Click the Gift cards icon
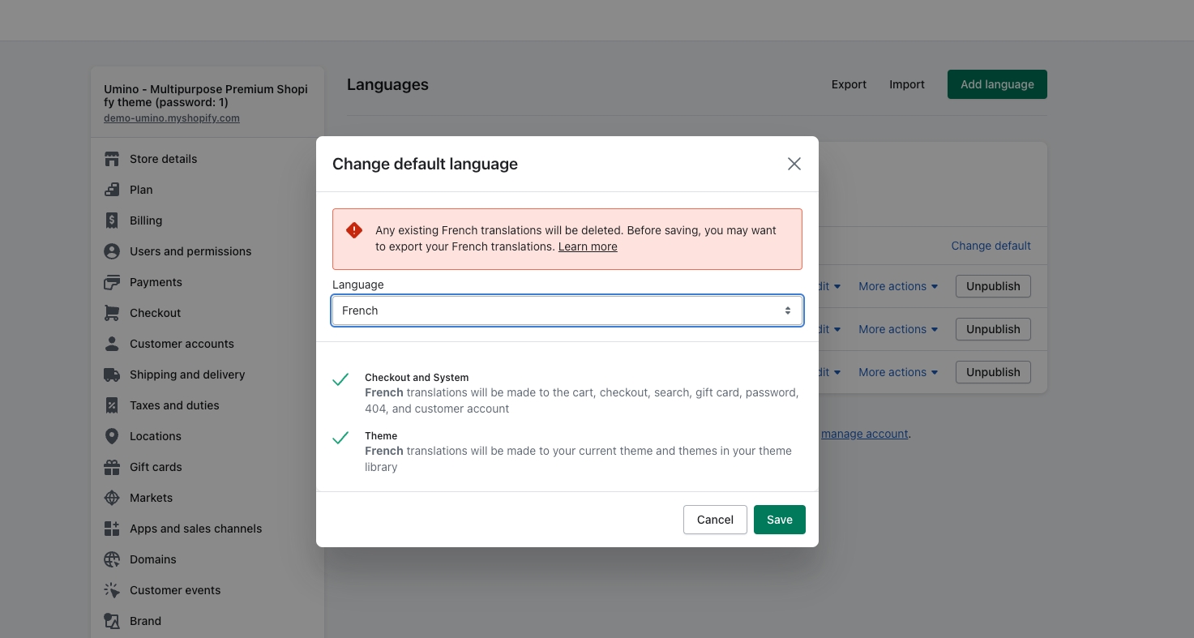This screenshot has width=1194, height=638. coord(112,467)
